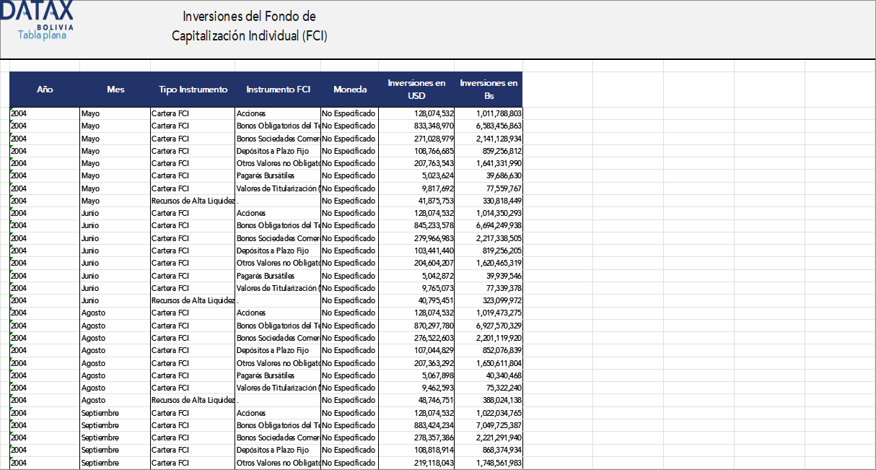Viewport: 876px width, 470px height.
Task: Select cell with value 1,650,611,804
Action: [489, 363]
